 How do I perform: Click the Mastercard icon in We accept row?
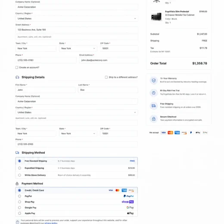click(x=170, y=133)
